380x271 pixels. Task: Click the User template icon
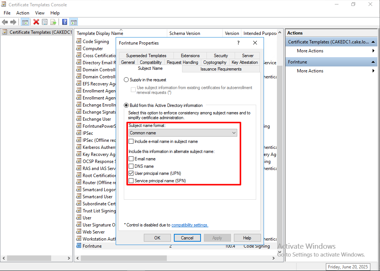(x=79, y=218)
